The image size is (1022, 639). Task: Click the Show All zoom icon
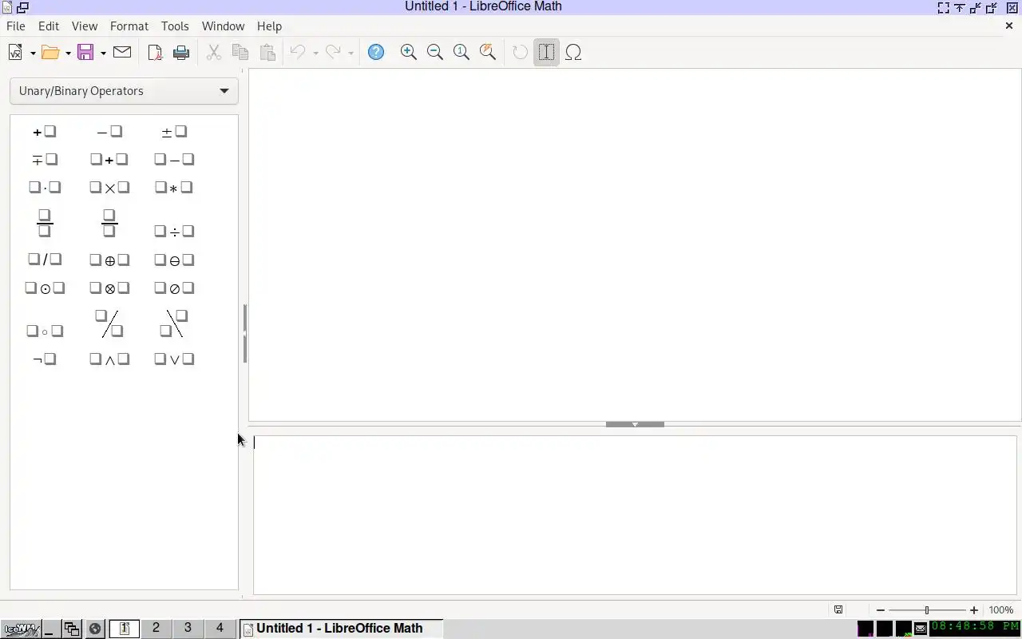(488, 53)
